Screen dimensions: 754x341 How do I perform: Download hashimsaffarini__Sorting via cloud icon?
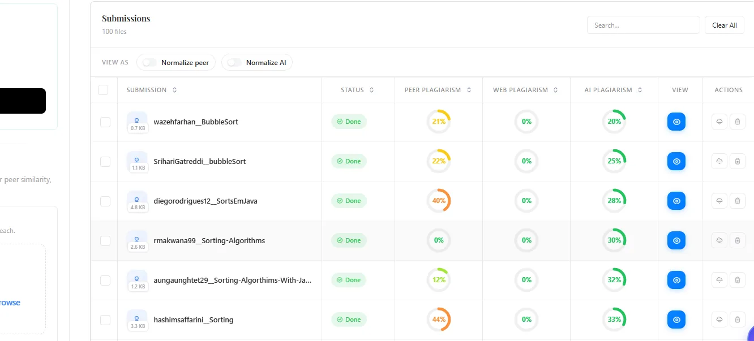click(x=719, y=320)
